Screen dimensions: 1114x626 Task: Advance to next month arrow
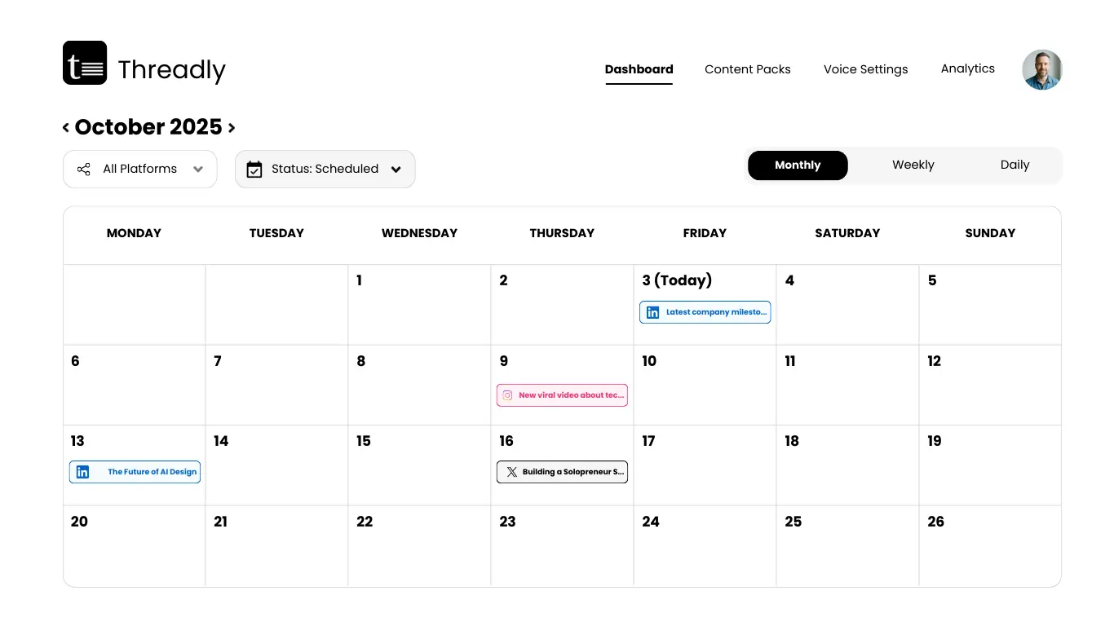[x=232, y=127]
